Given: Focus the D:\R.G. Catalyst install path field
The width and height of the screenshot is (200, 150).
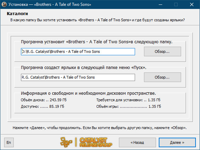Looking at the screenshot, I should (x=78, y=51).
